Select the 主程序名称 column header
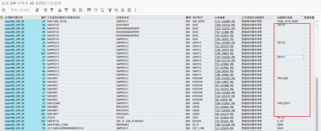Screen dimensions: 321x131 click(150, 18)
